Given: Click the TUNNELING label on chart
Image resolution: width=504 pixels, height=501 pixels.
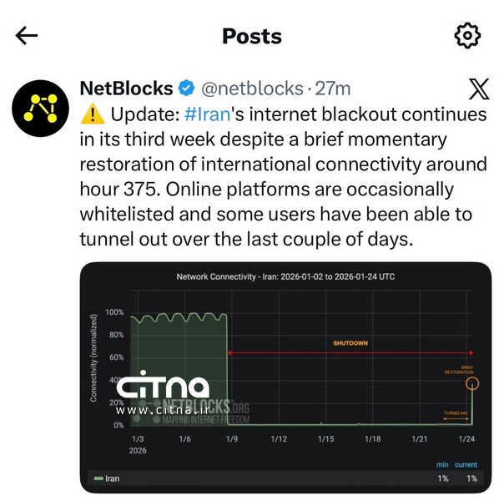Looking at the screenshot, I should (456, 412).
